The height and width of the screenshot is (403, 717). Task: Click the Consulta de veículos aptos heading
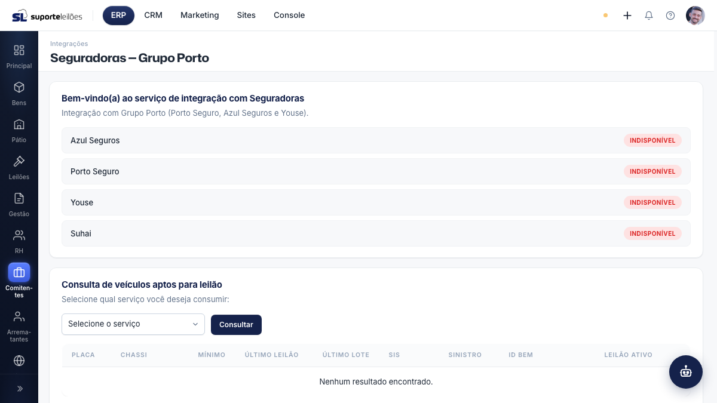(142, 285)
